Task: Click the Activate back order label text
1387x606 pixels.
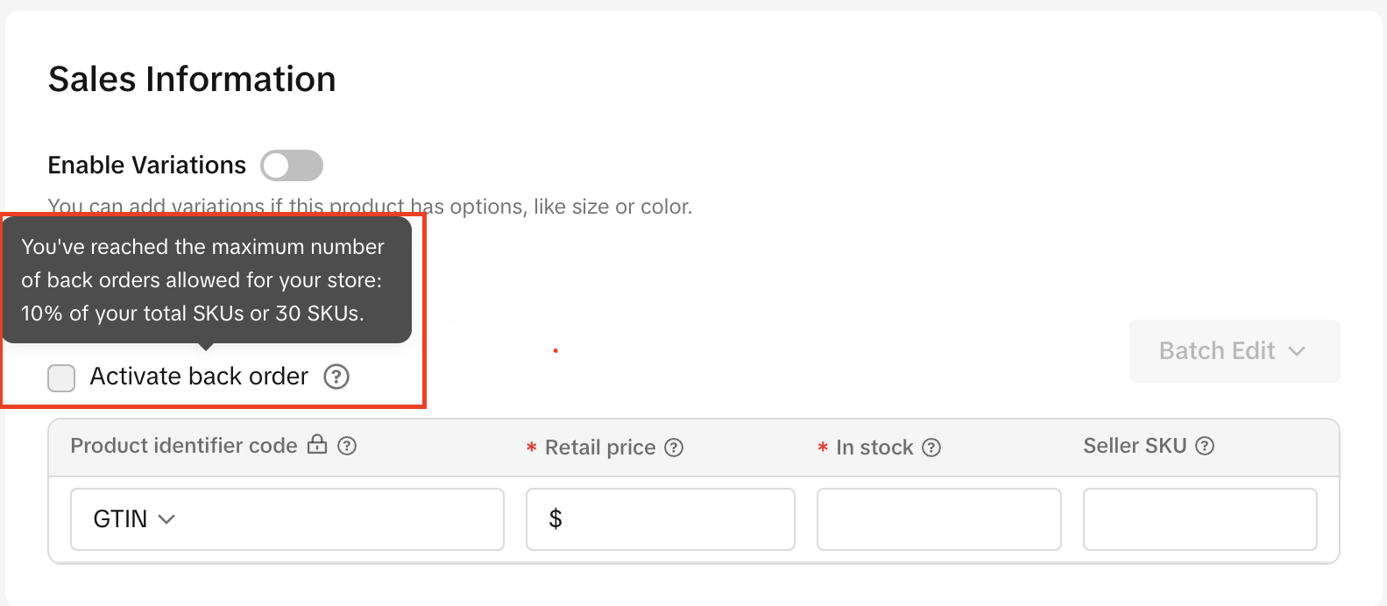Action: point(199,377)
